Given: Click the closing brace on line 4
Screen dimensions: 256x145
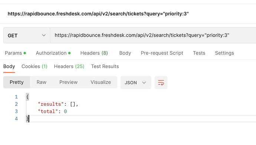Looking at the screenshot, I should 27,119.
